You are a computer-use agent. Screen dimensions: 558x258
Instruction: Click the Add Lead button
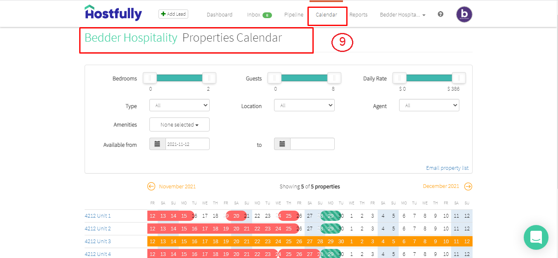click(173, 14)
